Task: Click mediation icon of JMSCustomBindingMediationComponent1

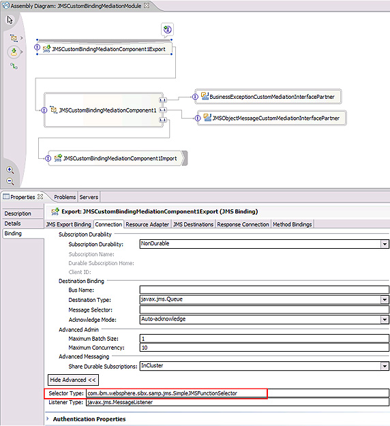Action: click(x=54, y=110)
